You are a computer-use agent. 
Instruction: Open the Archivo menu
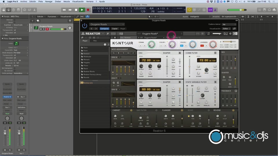[23, 1]
